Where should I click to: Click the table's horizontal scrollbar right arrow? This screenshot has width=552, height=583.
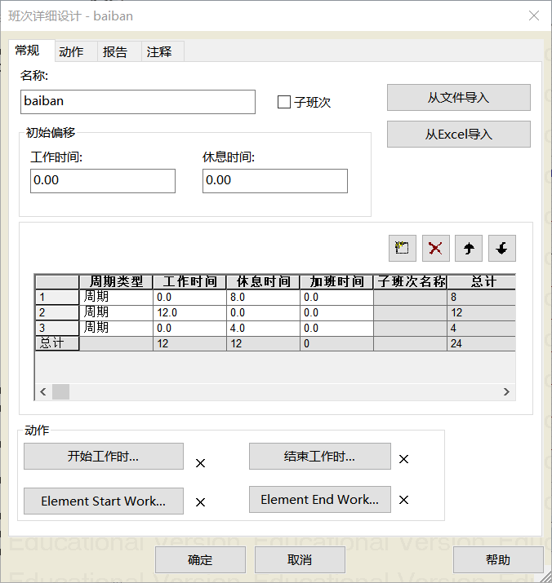[506, 392]
